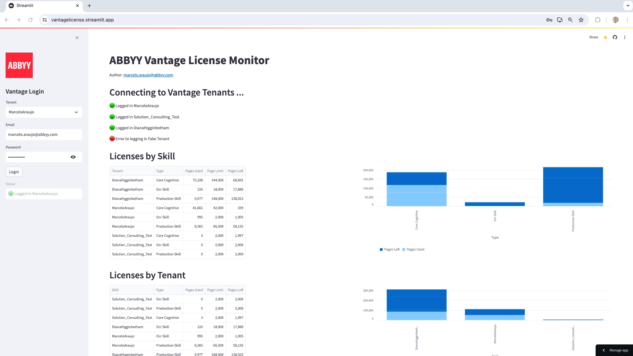Click Logged in Solution_Consulting_Test status line

point(144,117)
